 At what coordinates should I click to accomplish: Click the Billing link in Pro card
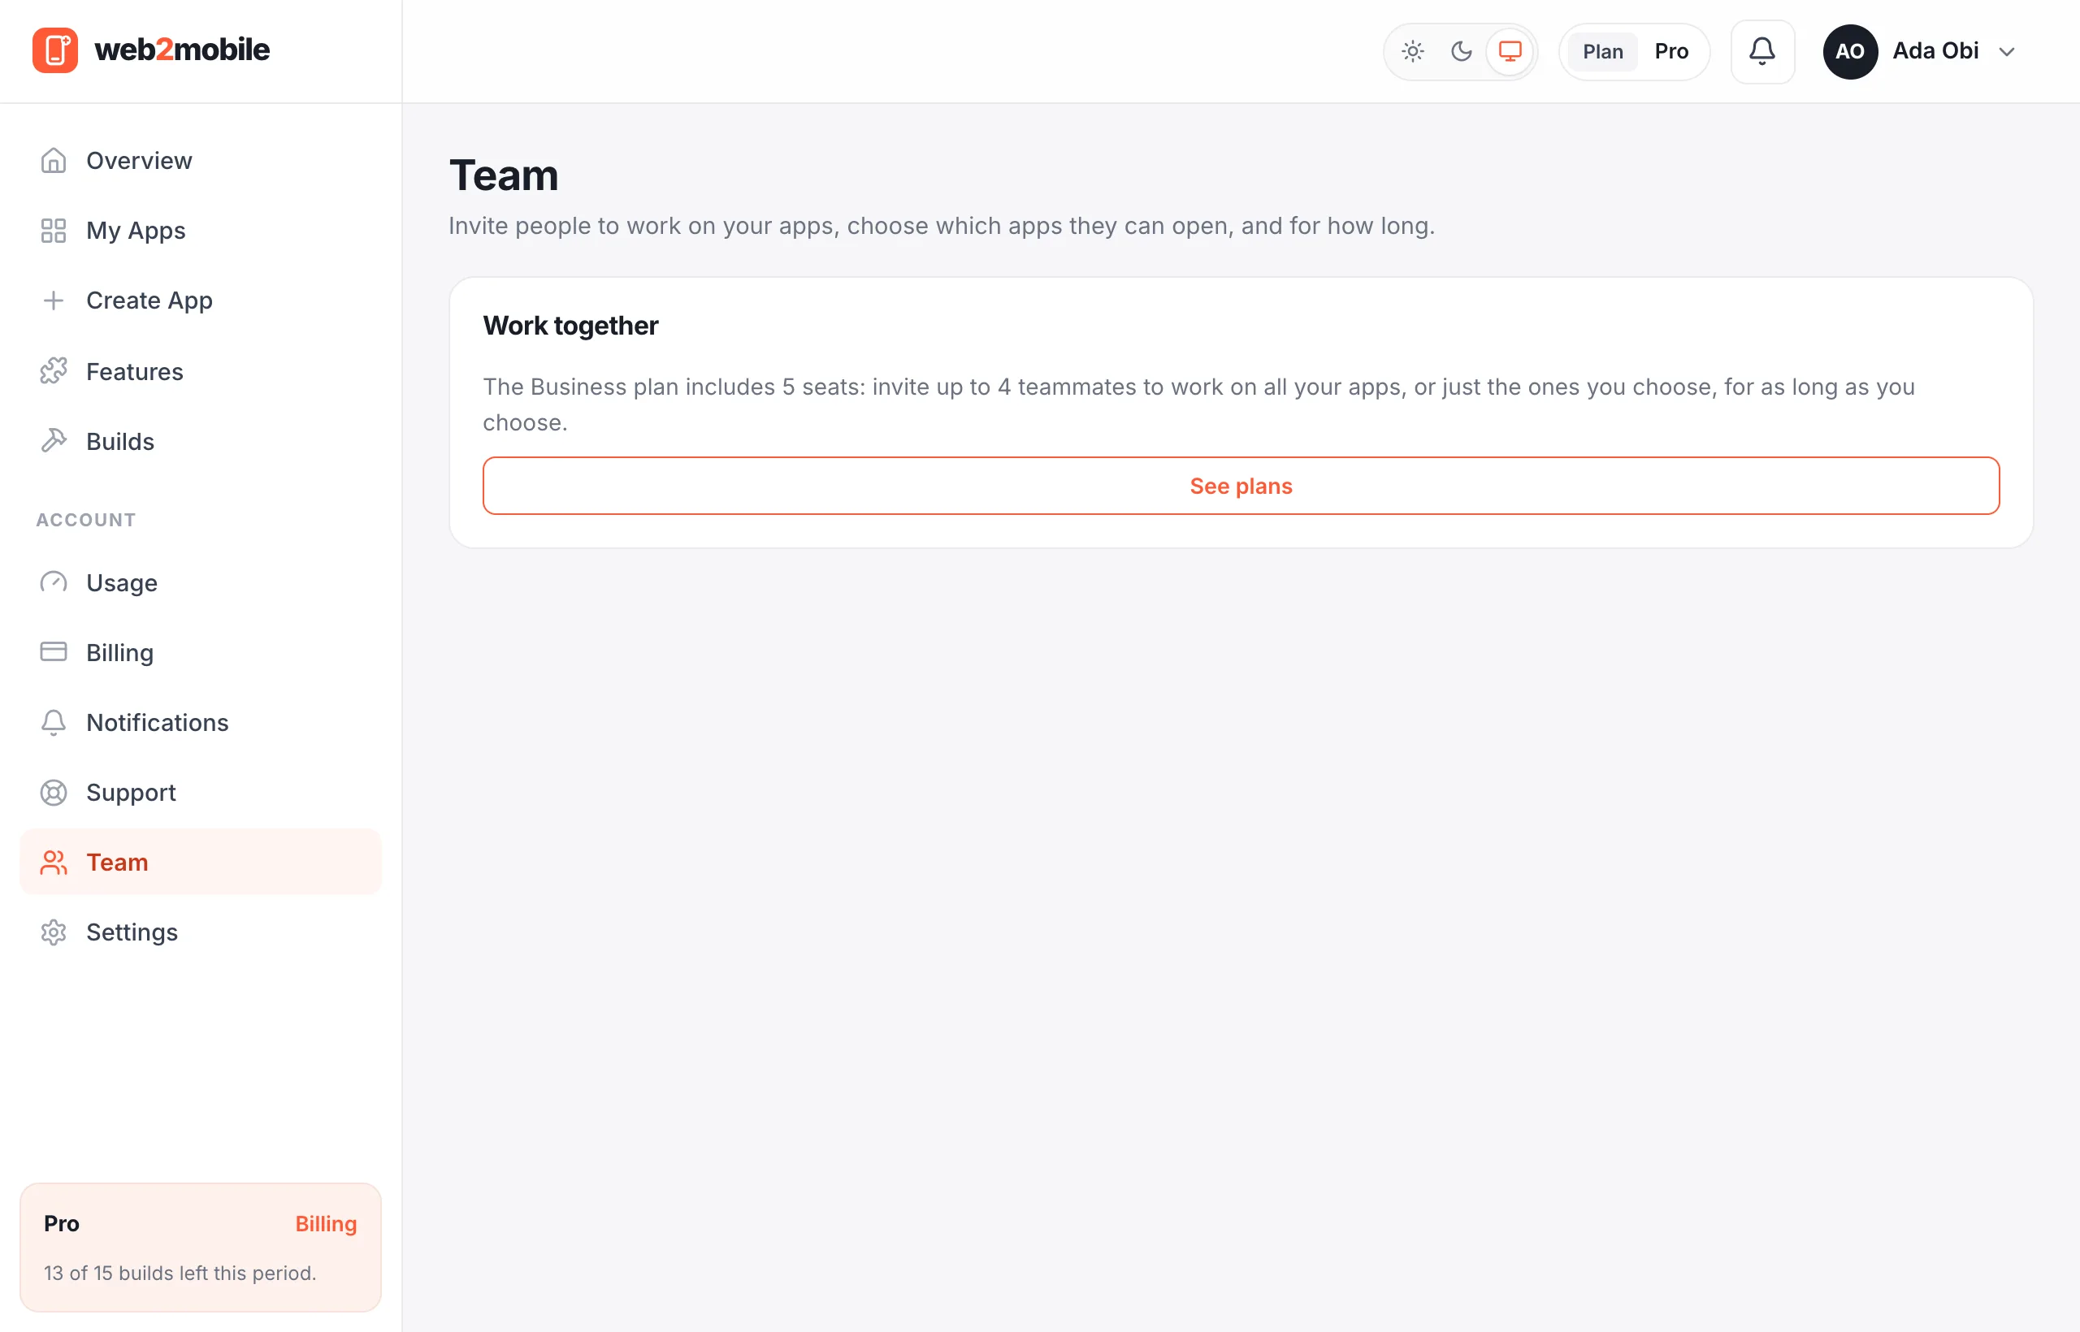pyautogui.click(x=326, y=1224)
